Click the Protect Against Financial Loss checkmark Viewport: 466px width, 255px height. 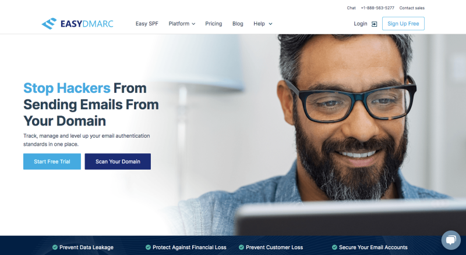coord(148,247)
